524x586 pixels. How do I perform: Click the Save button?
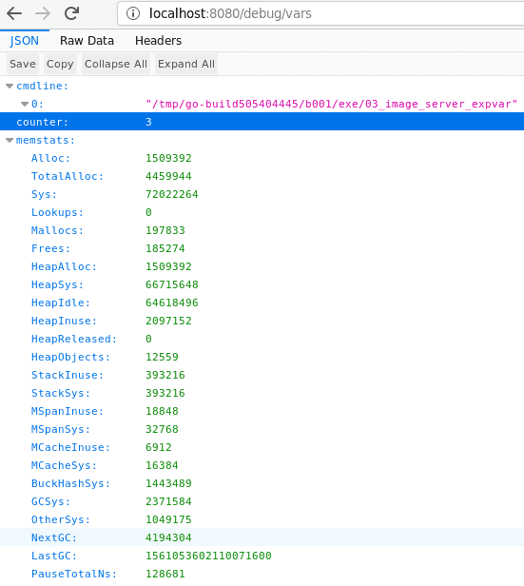click(x=23, y=64)
